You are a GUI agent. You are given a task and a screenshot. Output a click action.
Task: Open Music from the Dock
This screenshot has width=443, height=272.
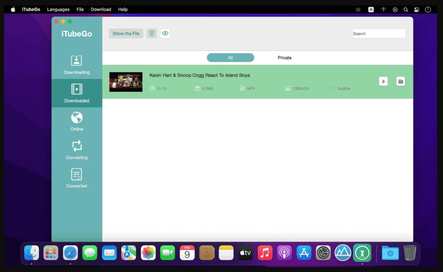[265, 253]
